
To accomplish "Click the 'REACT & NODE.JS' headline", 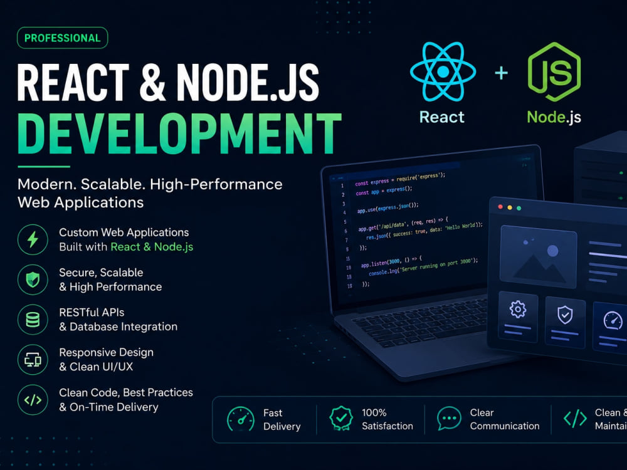I will (x=168, y=83).
